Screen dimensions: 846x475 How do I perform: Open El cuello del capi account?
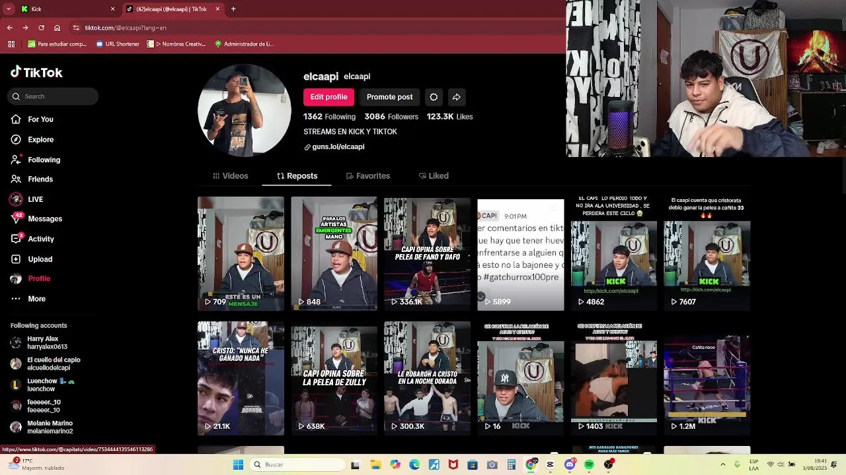click(45, 364)
